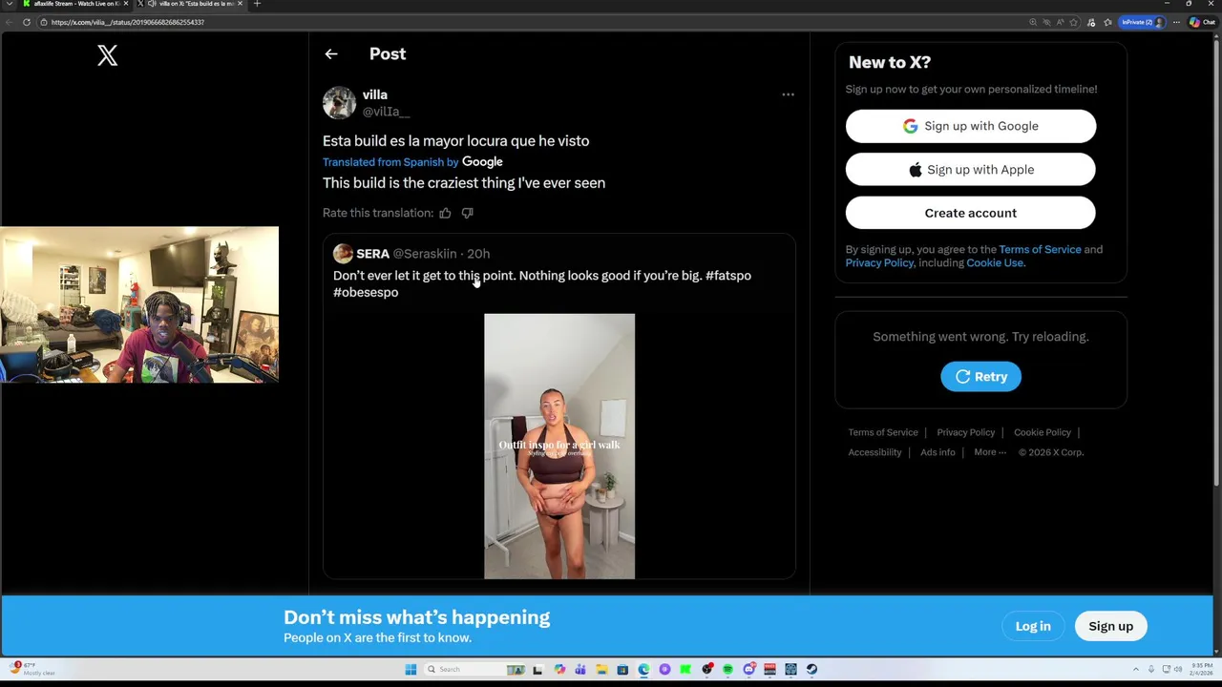Image resolution: width=1222 pixels, height=687 pixels.
Task: Open the Read aloud icon in address bar
Action: coord(1060,22)
